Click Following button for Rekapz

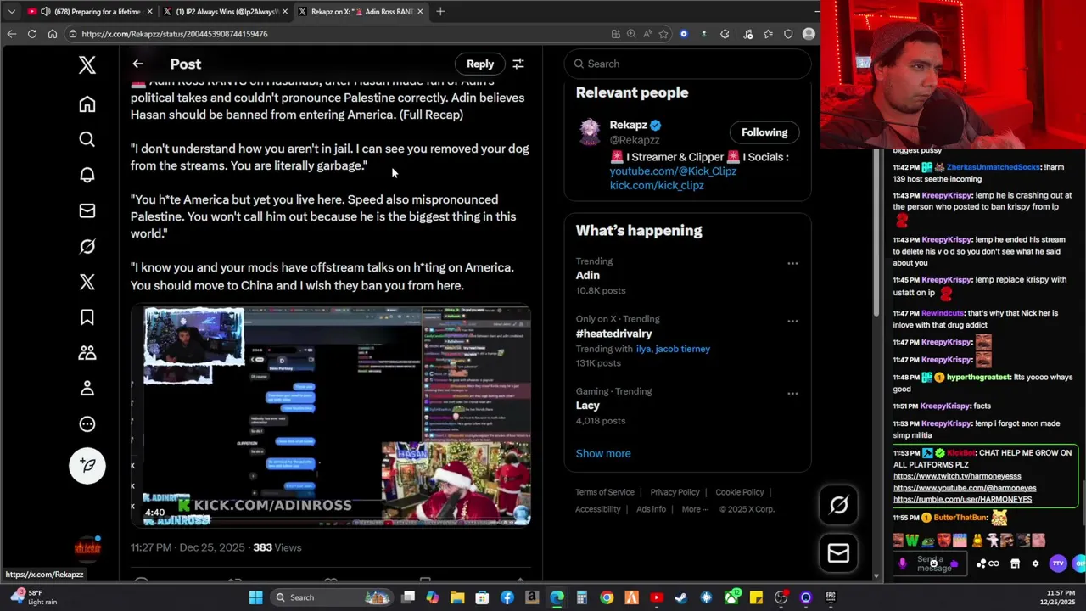pyautogui.click(x=764, y=132)
